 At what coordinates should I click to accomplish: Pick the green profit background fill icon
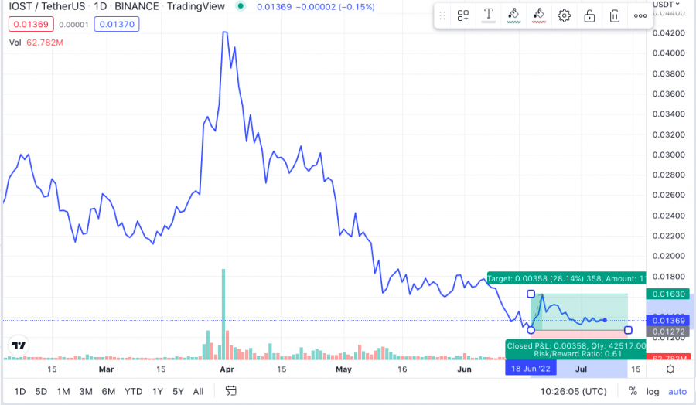[x=513, y=15]
